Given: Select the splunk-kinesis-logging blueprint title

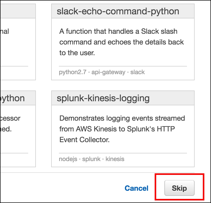Looking at the screenshot, I should (103, 98).
